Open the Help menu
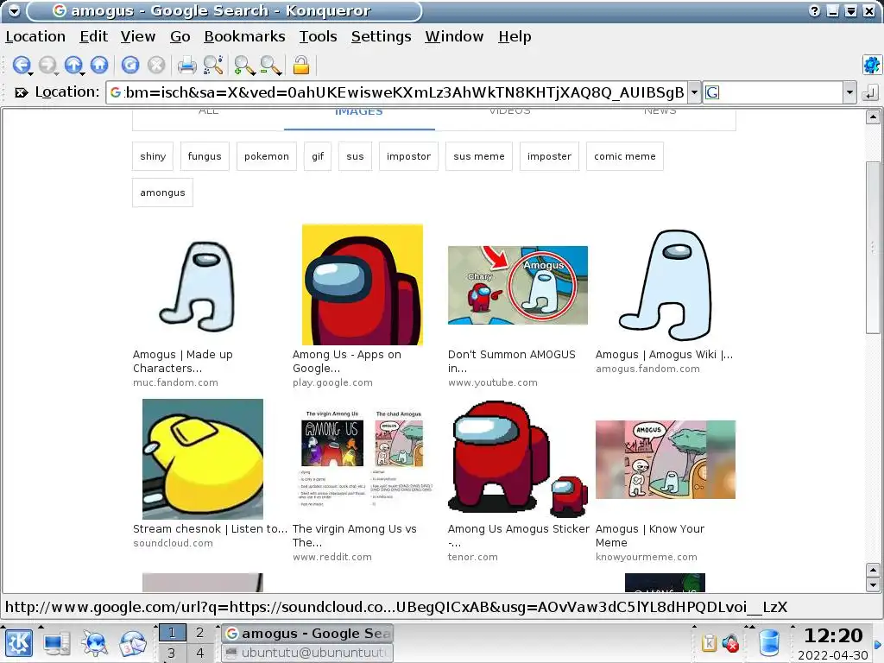 coord(515,36)
